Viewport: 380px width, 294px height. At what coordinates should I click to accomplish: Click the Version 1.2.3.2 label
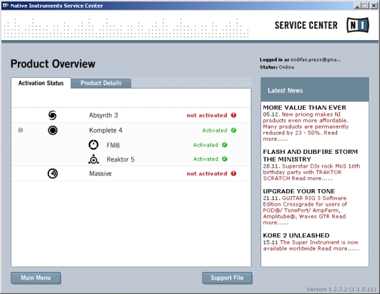click(x=341, y=289)
